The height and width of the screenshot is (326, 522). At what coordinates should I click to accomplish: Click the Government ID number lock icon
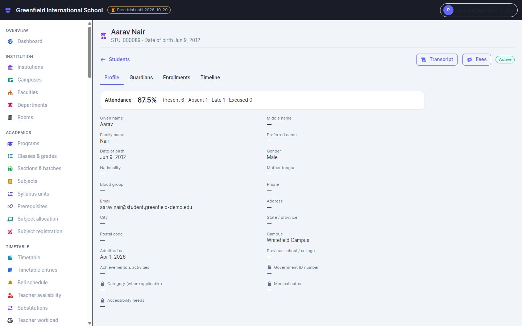coord(269,267)
